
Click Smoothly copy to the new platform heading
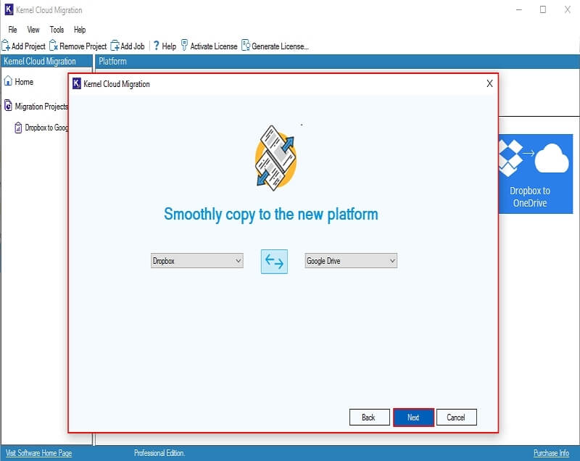click(x=270, y=214)
